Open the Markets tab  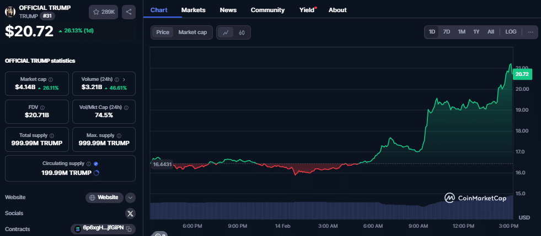pyautogui.click(x=193, y=10)
